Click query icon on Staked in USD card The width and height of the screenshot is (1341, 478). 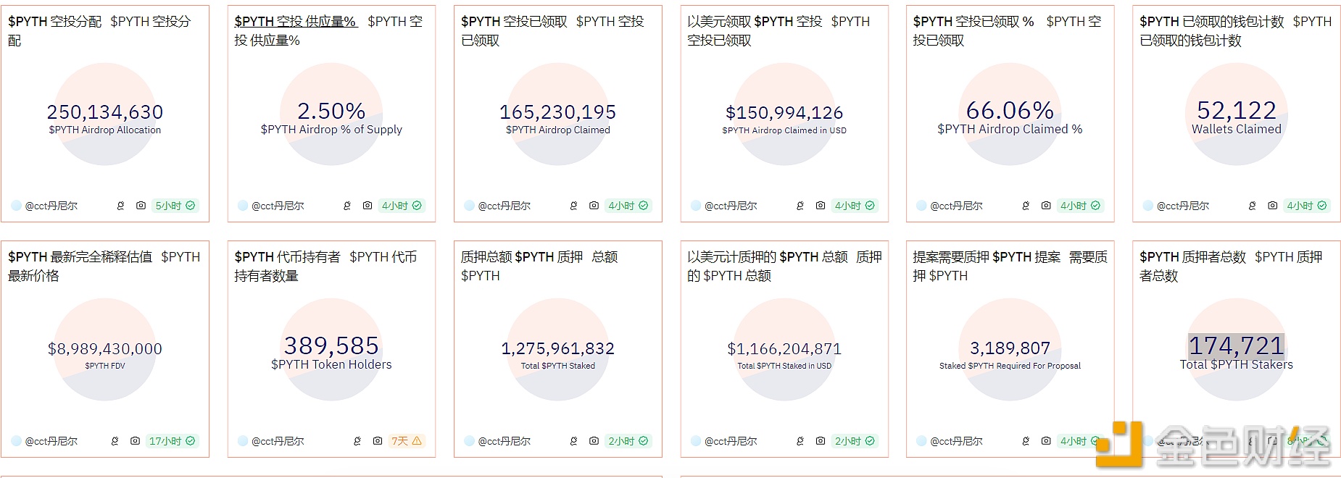click(x=800, y=441)
